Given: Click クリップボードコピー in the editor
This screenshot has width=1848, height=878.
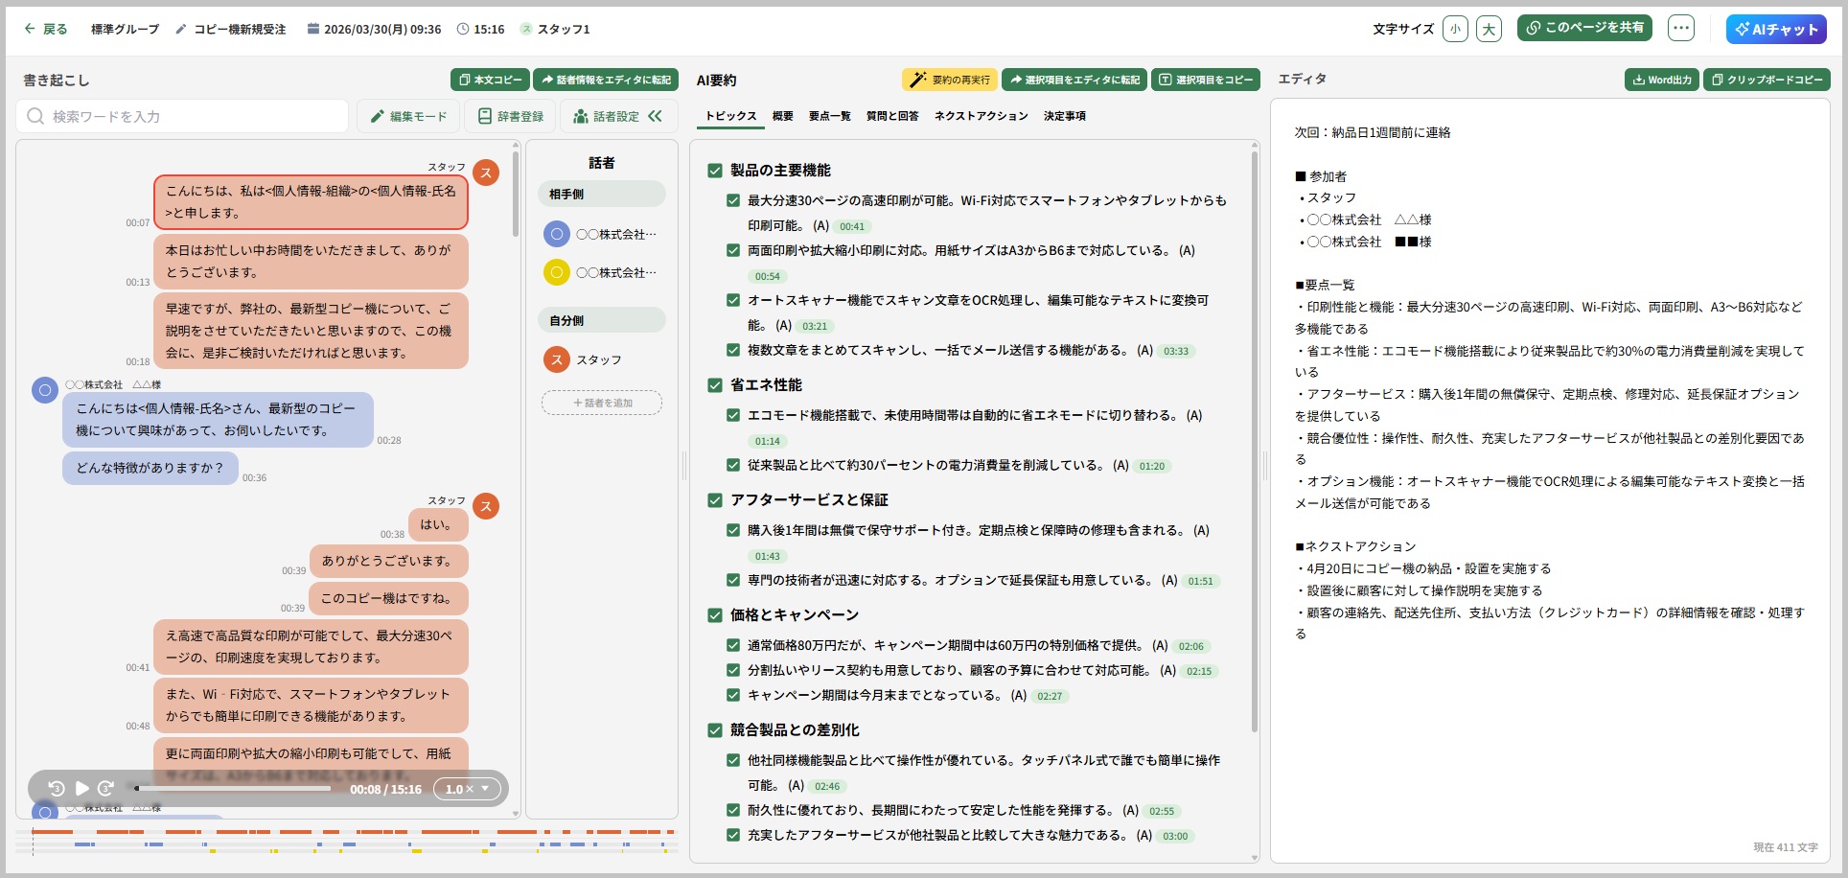Looking at the screenshot, I should (x=1767, y=80).
